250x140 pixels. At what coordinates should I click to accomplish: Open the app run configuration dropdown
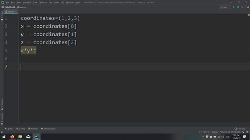(225, 7)
